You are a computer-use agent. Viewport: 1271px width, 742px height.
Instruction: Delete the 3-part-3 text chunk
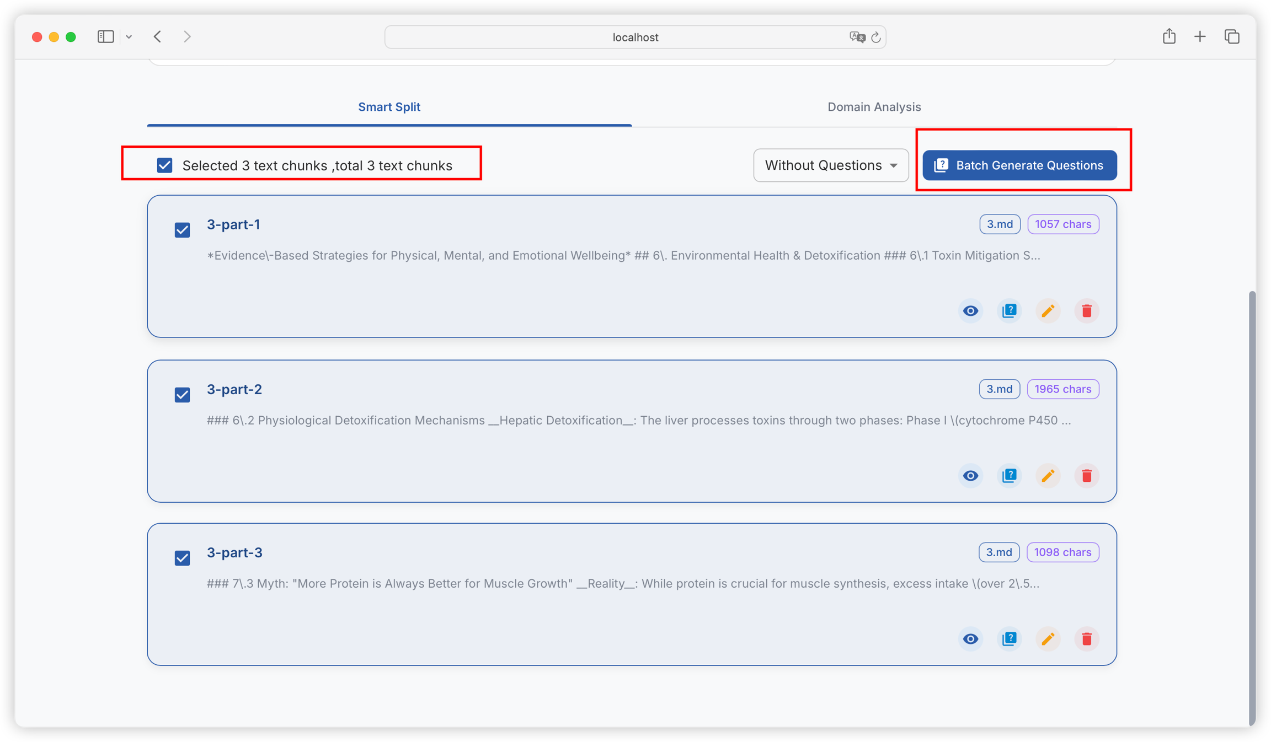pos(1086,639)
